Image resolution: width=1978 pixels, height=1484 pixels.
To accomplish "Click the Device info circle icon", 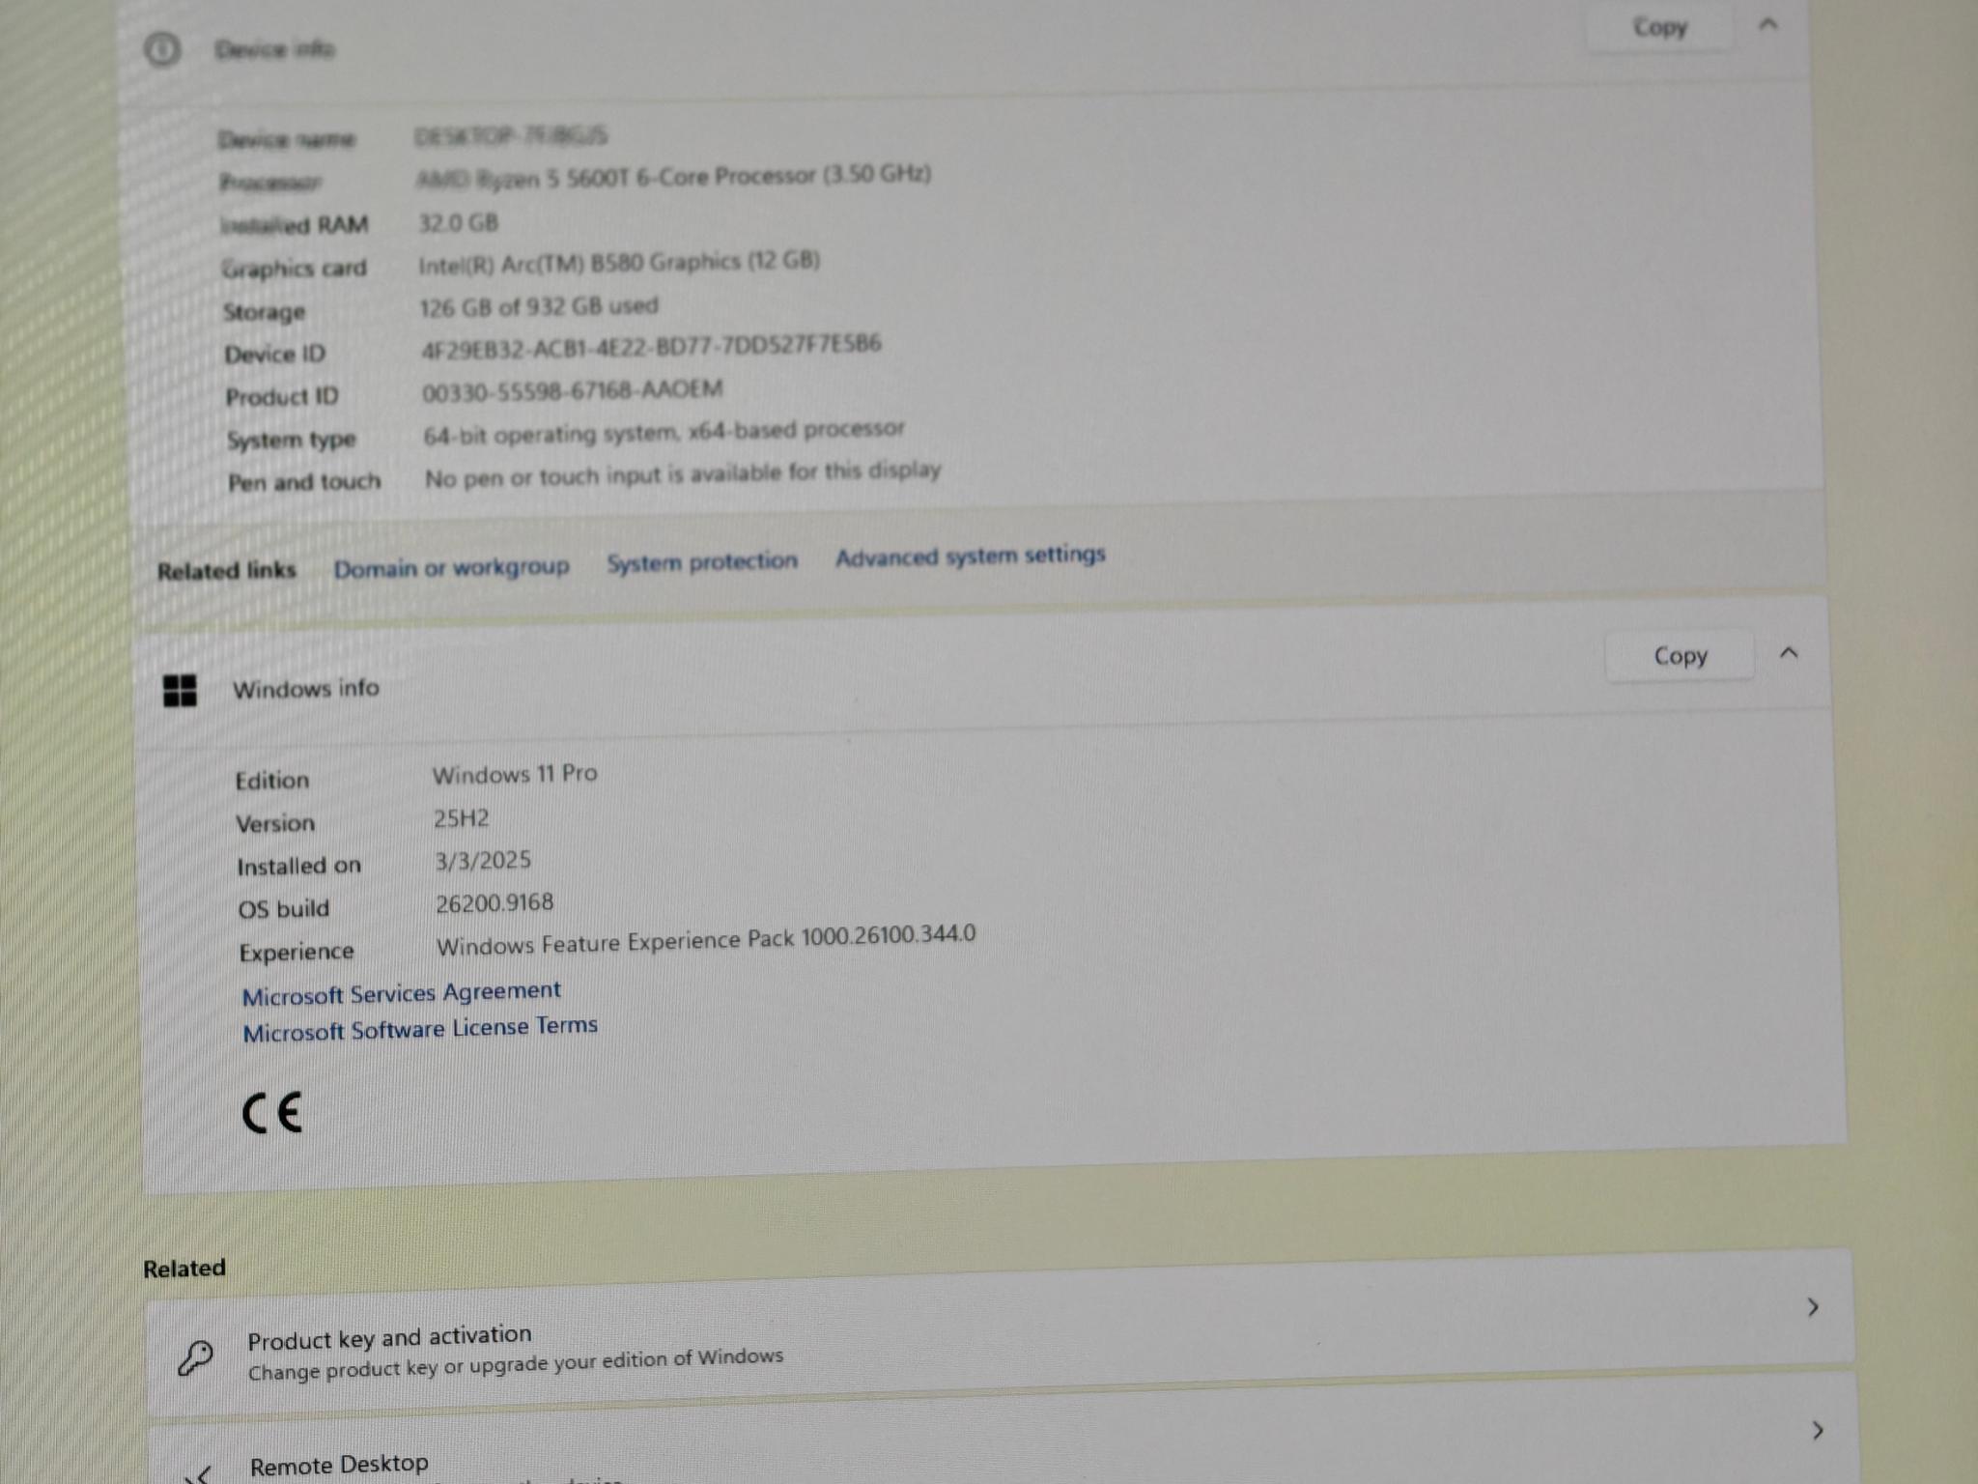I will (x=162, y=49).
